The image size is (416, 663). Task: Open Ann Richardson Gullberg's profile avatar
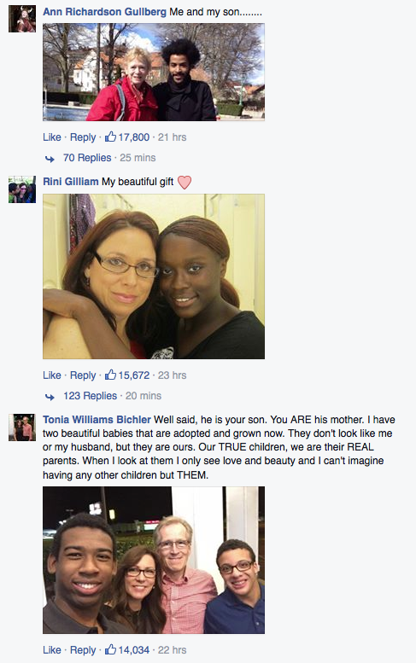click(x=22, y=19)
